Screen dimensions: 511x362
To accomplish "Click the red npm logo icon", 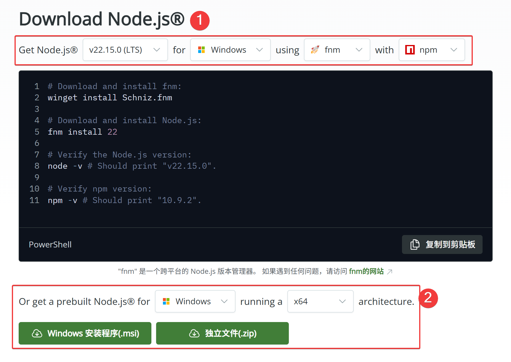I will pos(410,50).
